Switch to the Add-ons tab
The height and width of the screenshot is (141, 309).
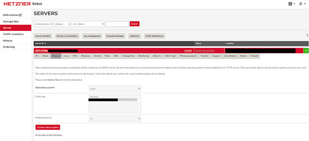coord(157,56)
